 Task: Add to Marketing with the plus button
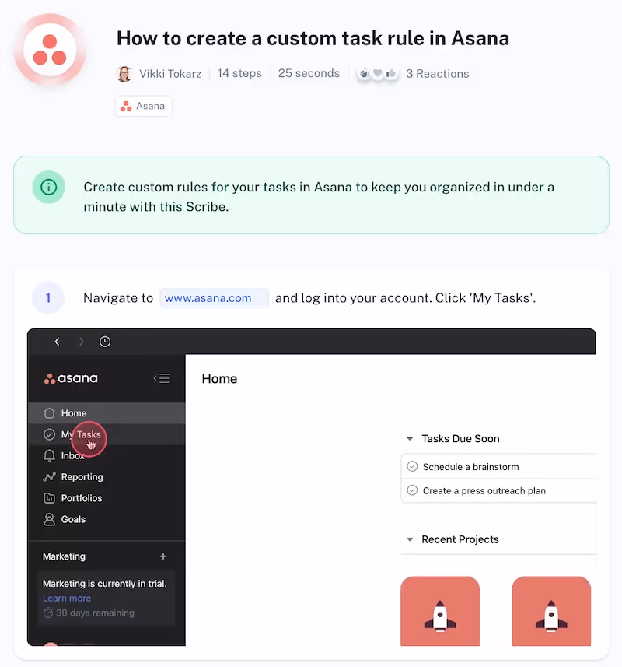(163, 556)
